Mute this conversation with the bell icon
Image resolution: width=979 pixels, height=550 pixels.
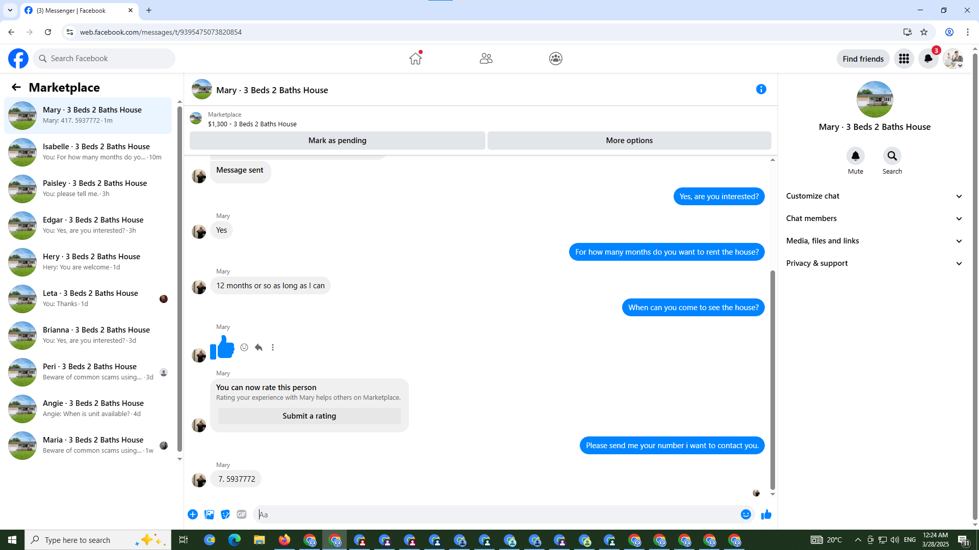[856, 156]
